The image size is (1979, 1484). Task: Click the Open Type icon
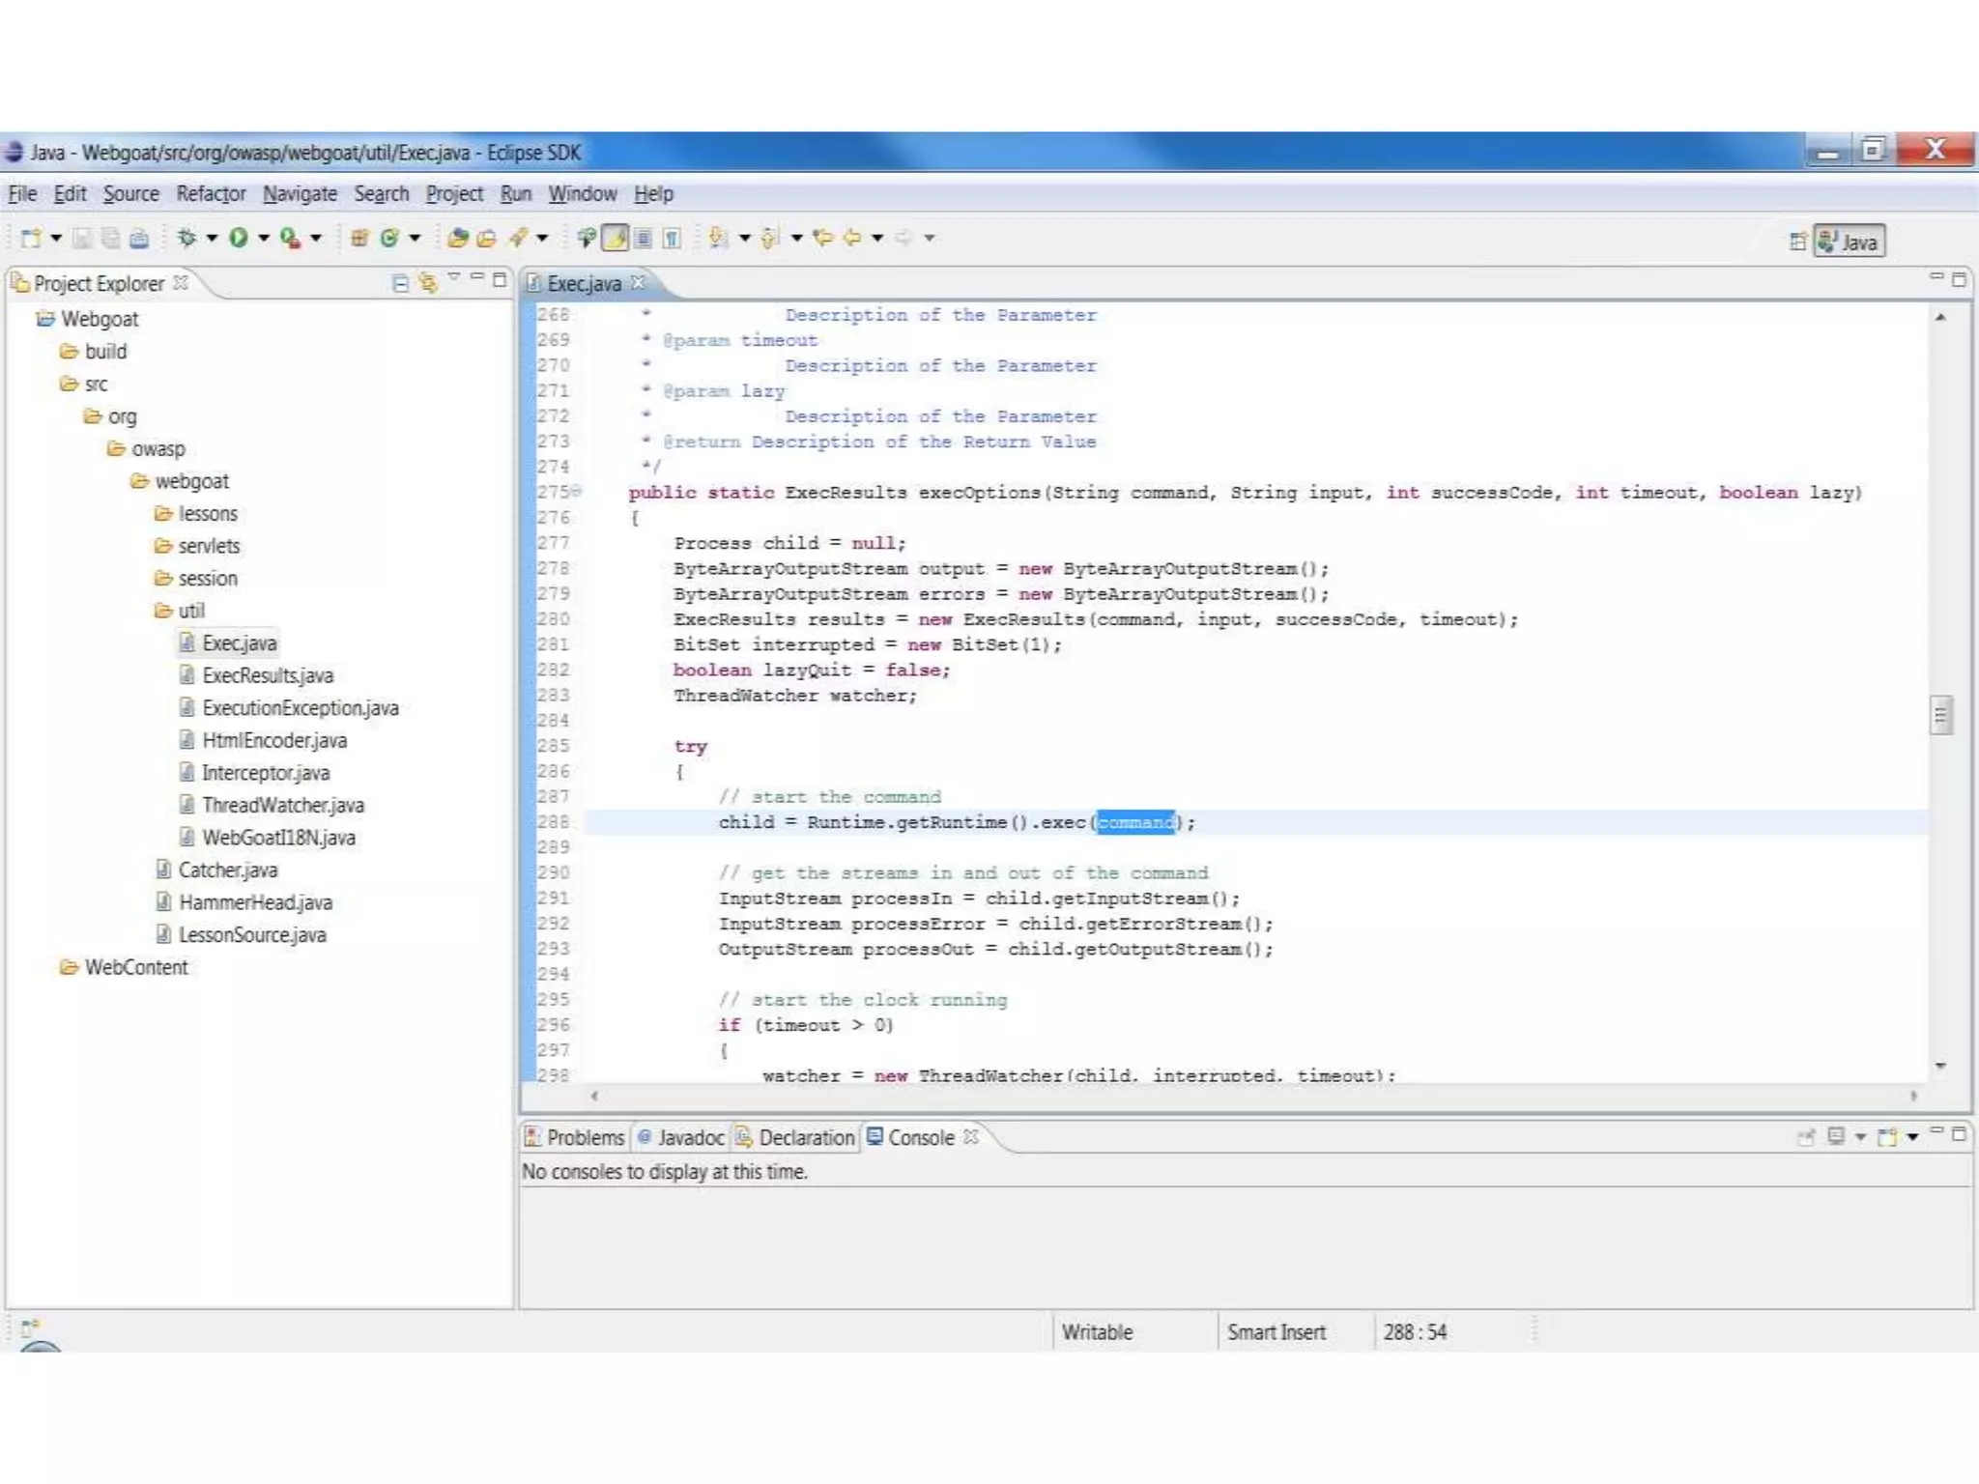coord(458,238)
